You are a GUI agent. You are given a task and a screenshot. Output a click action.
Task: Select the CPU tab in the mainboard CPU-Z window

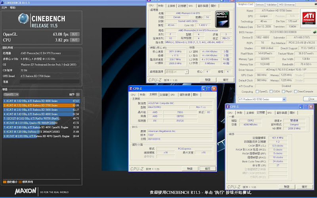tap(133, 95)
